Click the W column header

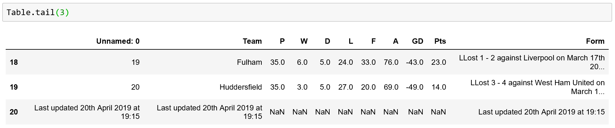(304, 41)
